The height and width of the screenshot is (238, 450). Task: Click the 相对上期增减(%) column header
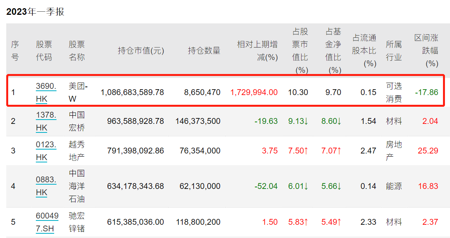click(x=257, y=50)
